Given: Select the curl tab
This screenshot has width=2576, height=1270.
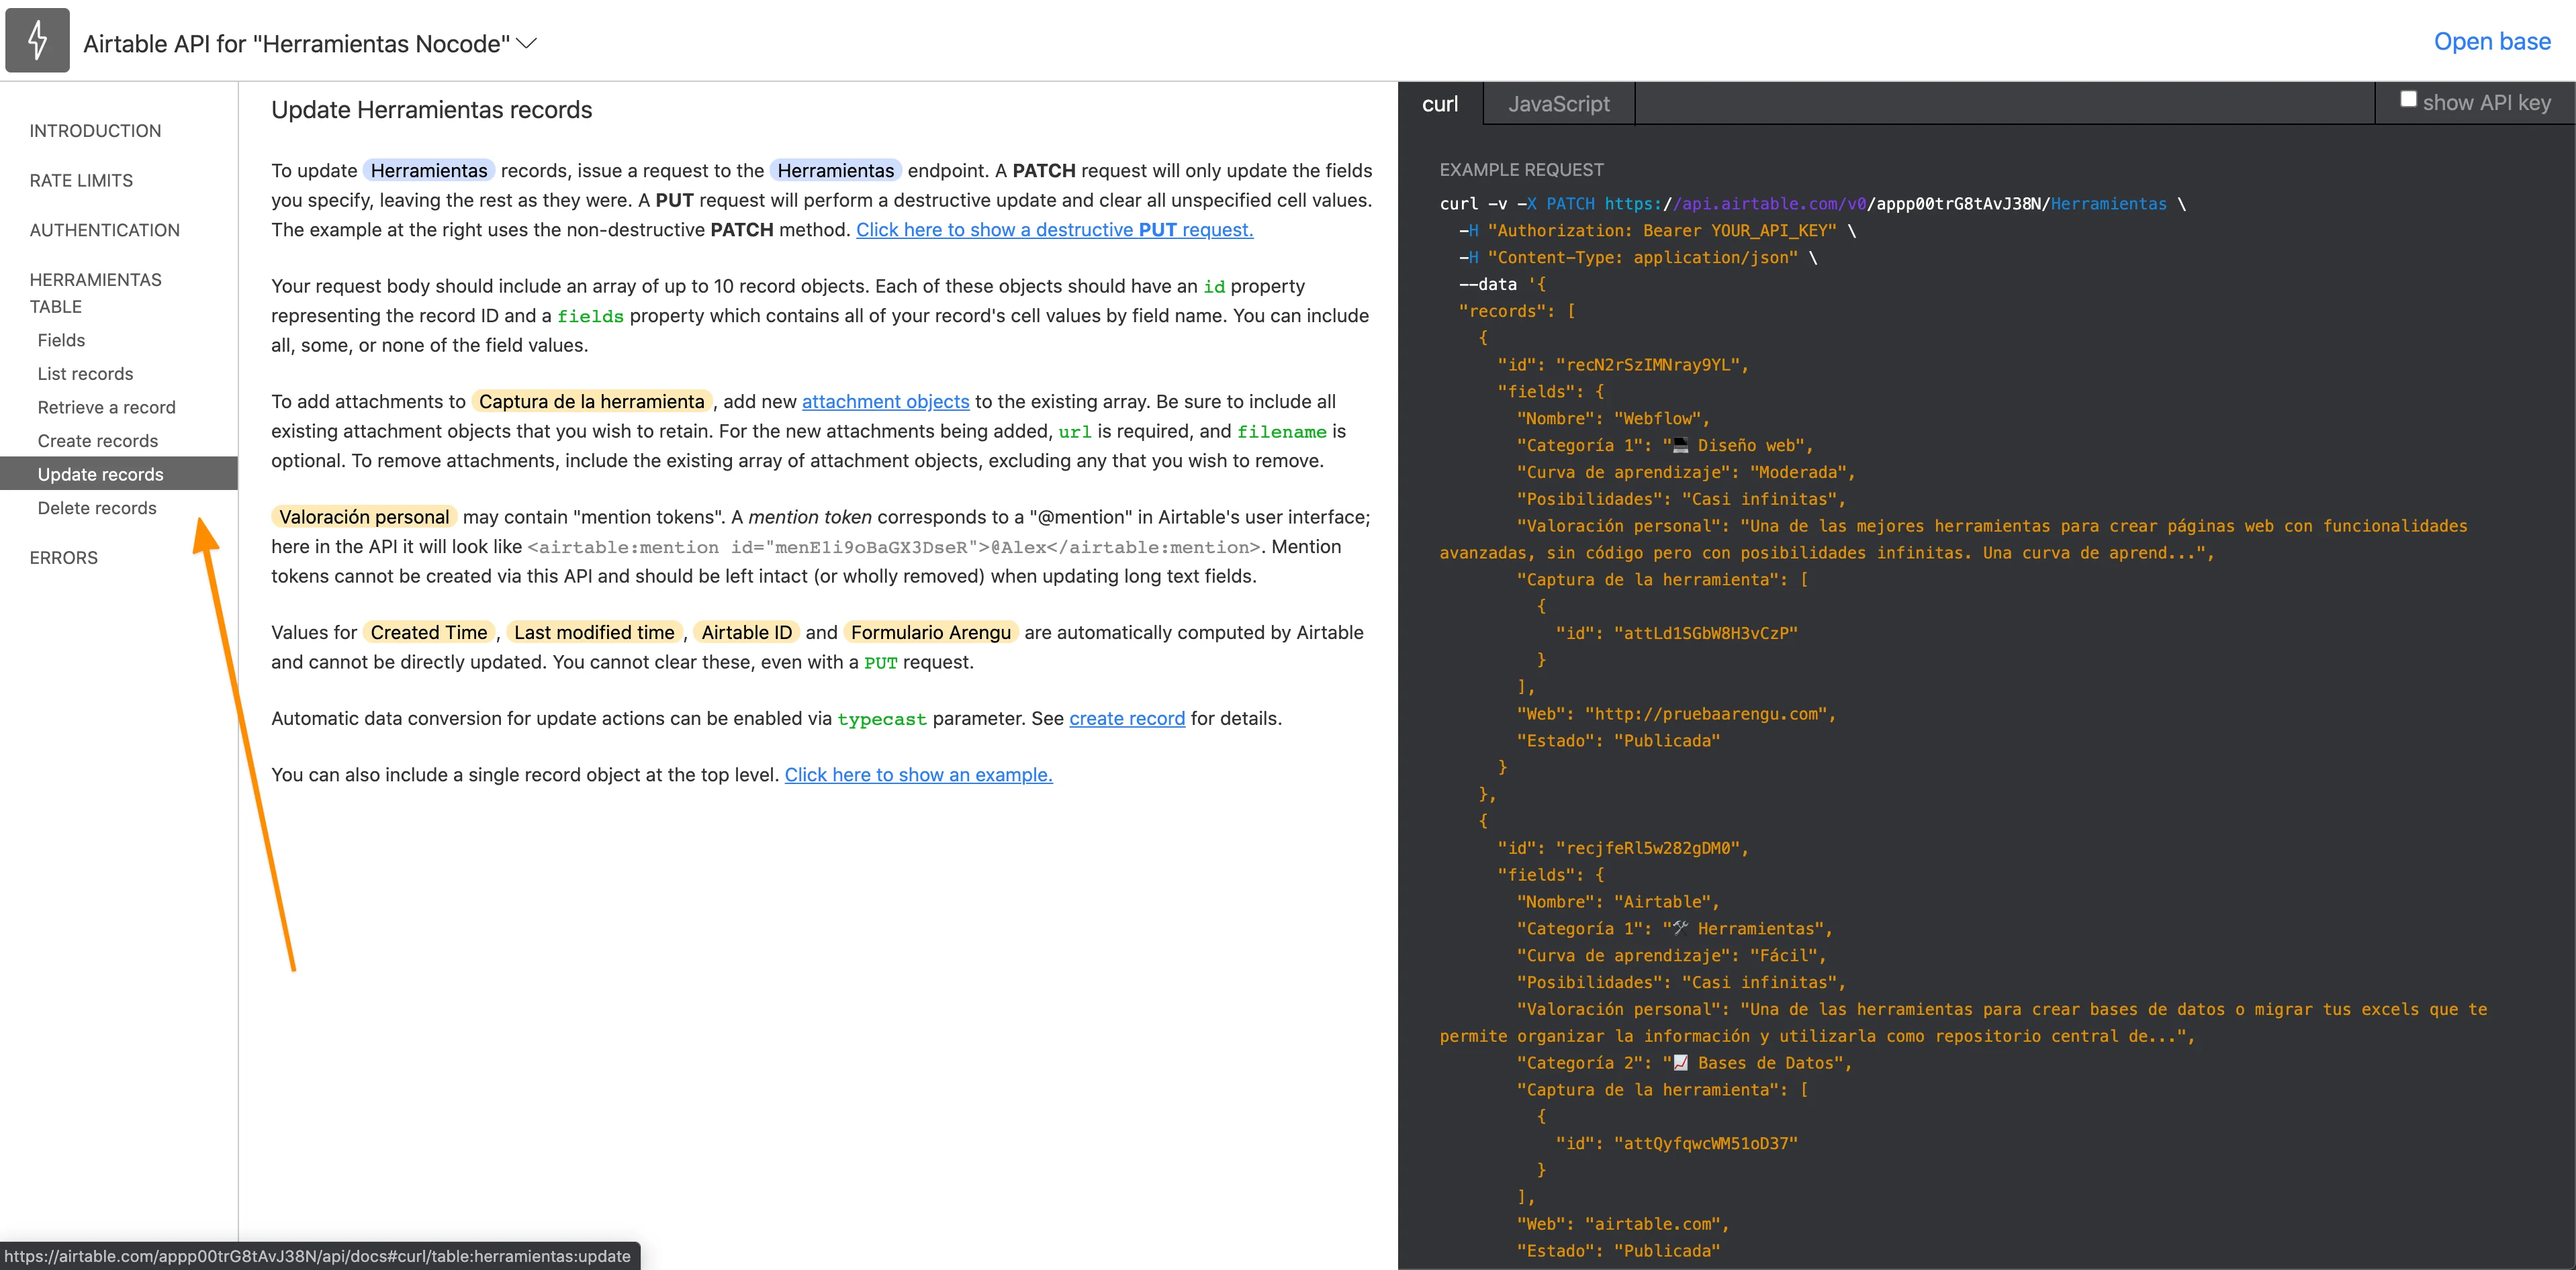Looking at the screenshot, I should pyautogui.click(x=1439, y=104).
